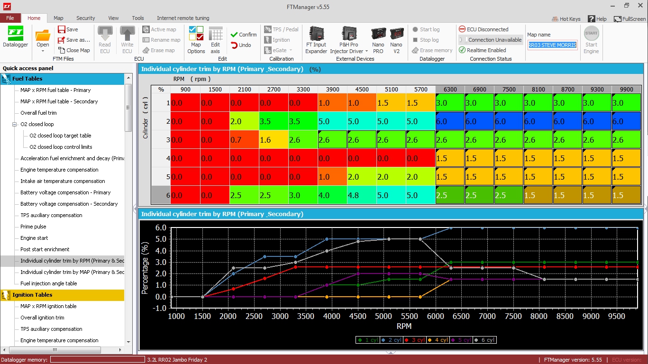Screen dimensions: 648x364
Task: Select the Nano V2 device icon
Action: (x=396, y=40)
